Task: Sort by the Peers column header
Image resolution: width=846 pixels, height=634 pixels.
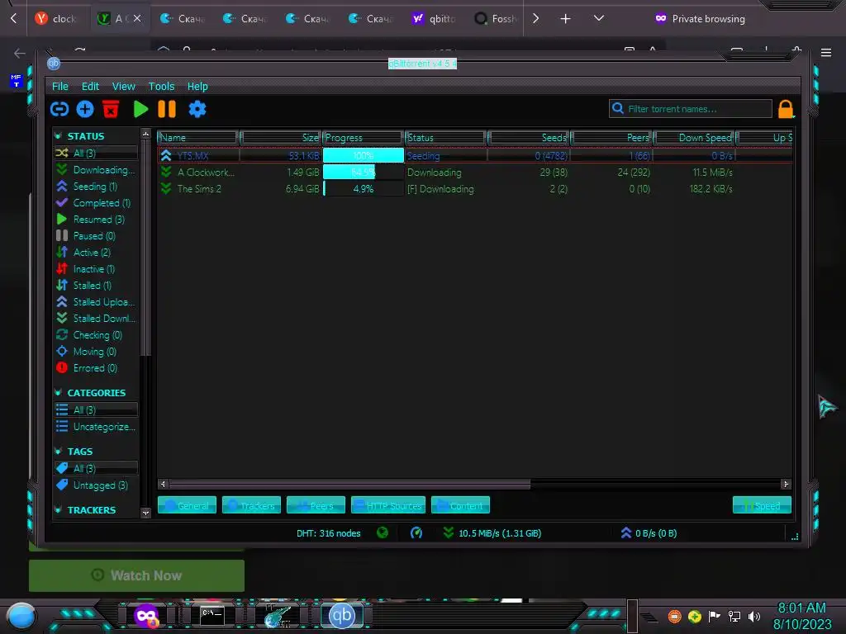Action: coord(612,138)
